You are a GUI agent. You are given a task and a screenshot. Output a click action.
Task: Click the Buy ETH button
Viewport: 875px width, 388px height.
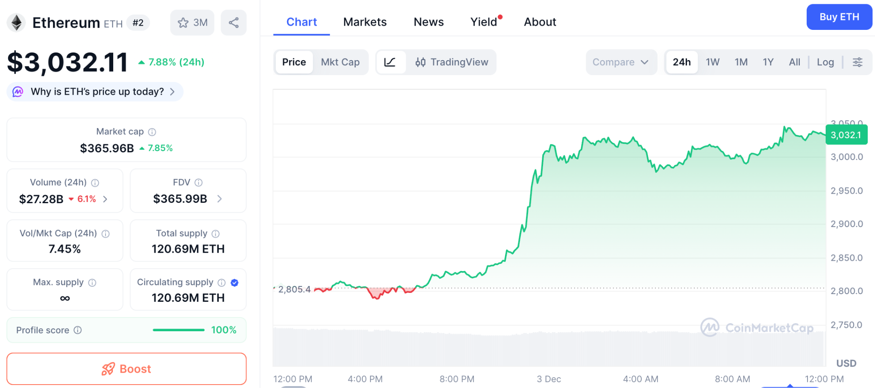click(839, 17)
